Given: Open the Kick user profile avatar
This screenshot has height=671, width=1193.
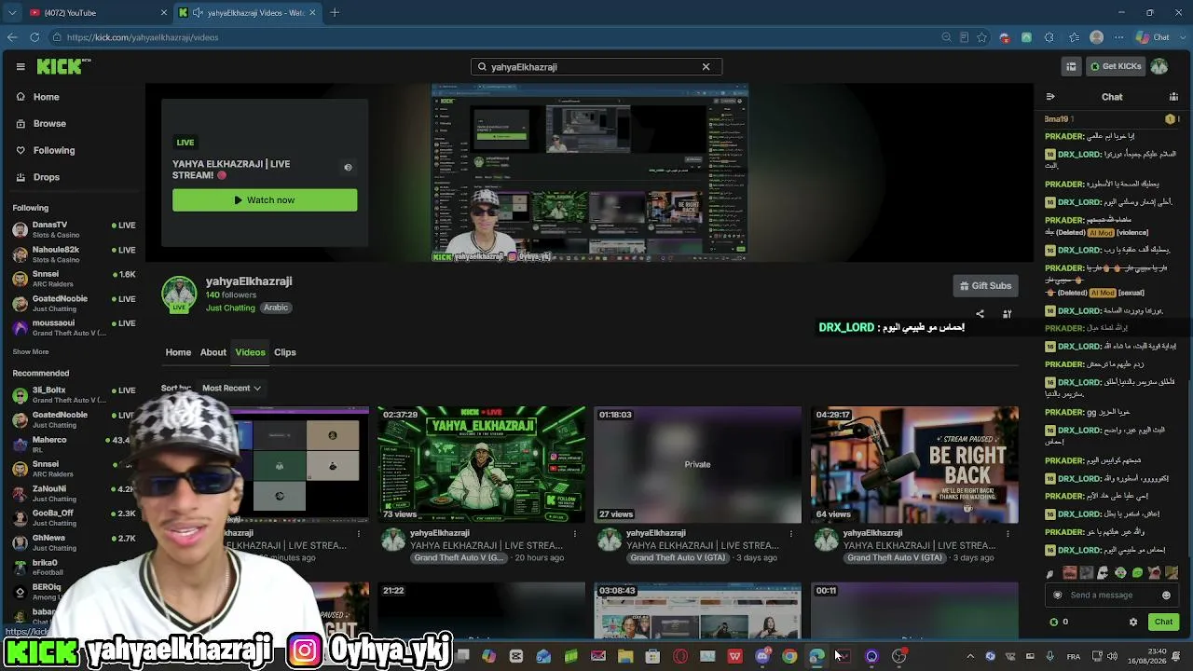Looking at the screenshot, I should point(1159,66).
